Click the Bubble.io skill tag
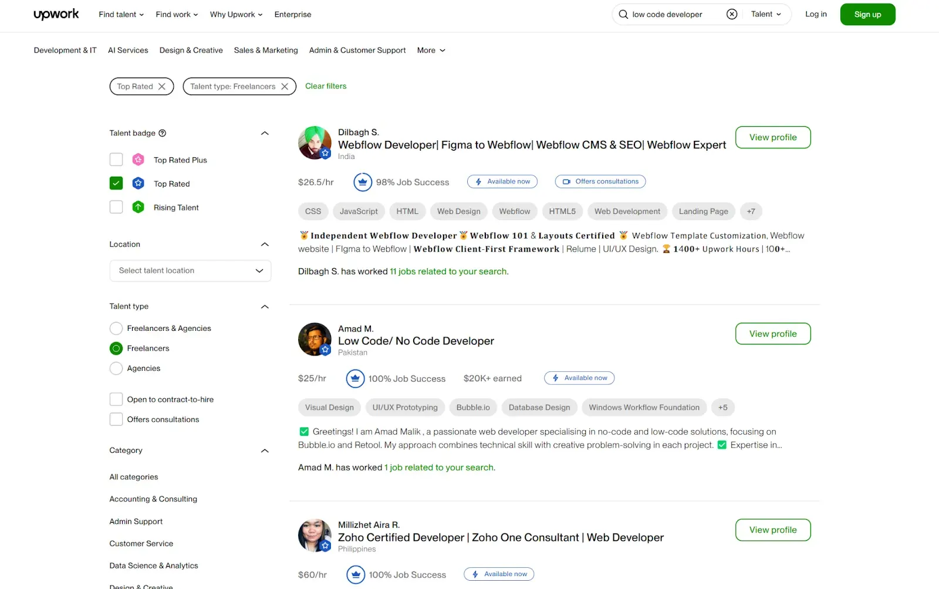The height and width of the screenshot is (589, 939). [473, 408]
